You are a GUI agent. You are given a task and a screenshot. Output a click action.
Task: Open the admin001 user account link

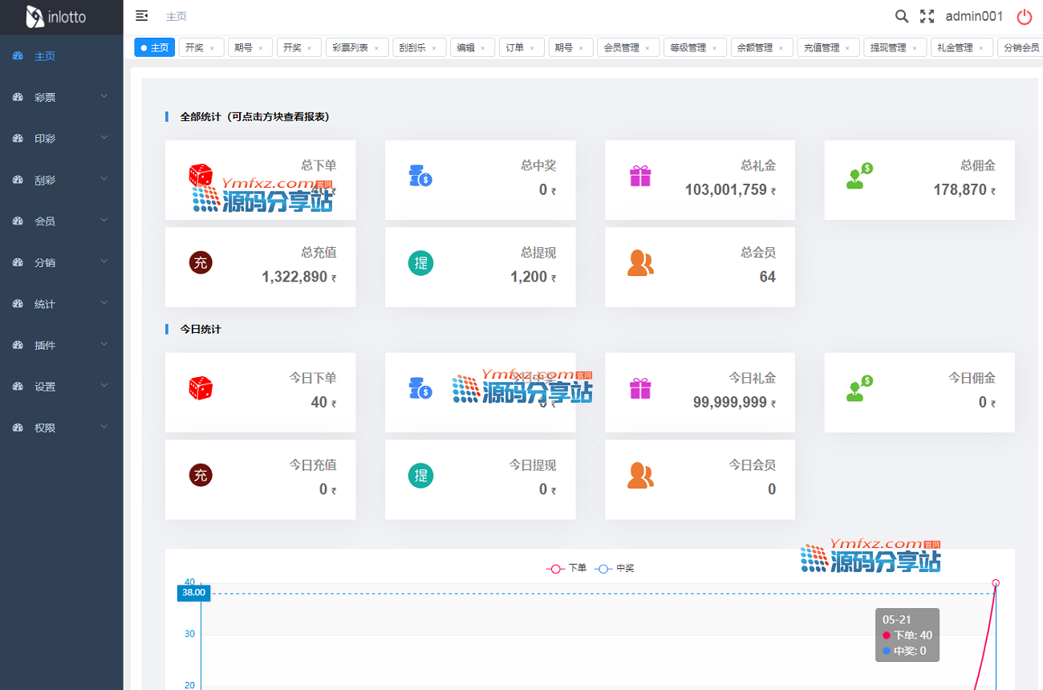pos(974,16)
